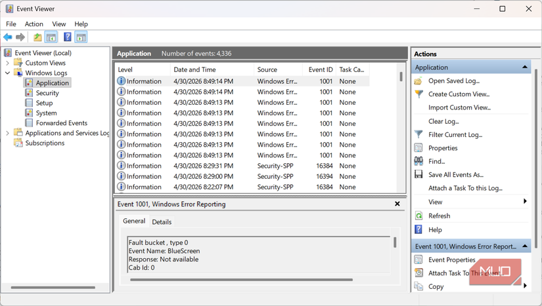Select the Application log in tree

click(x=52, y=83)
